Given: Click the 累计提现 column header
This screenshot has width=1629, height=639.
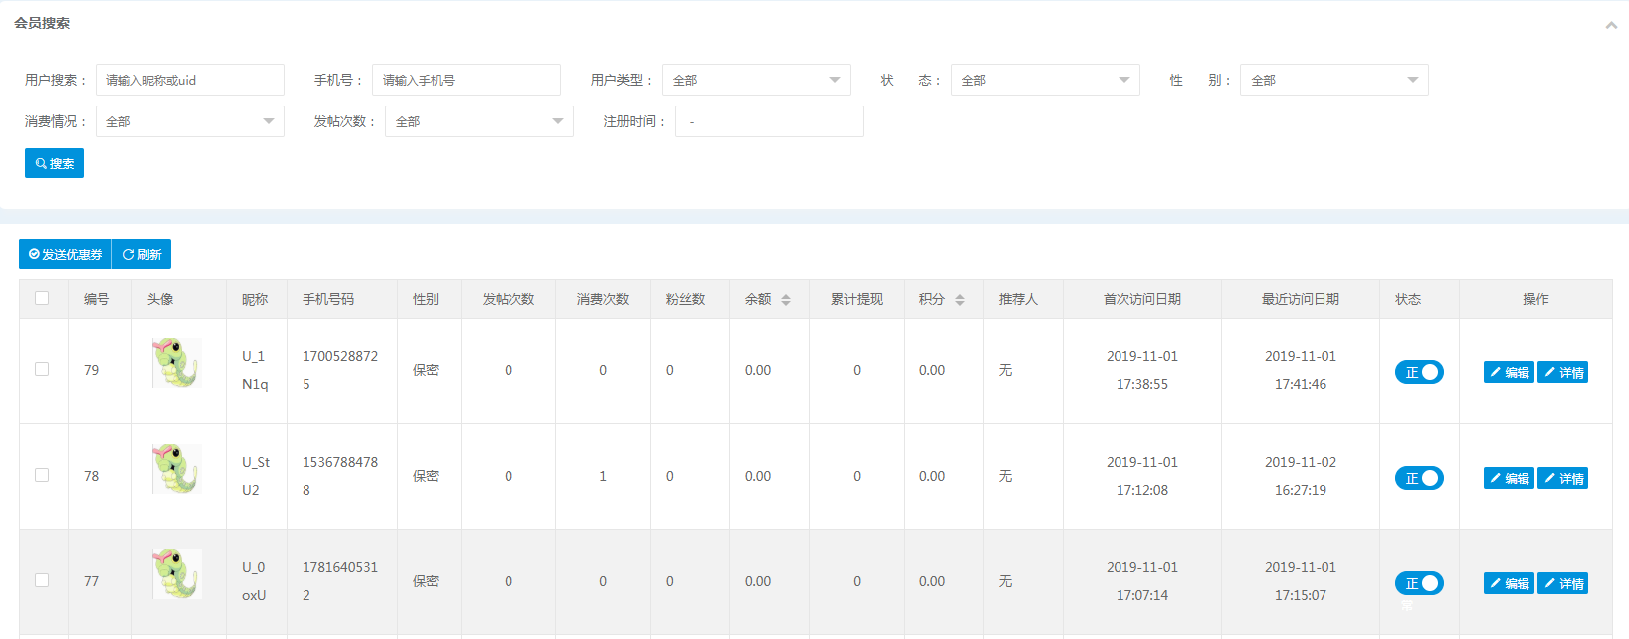Looking at the screenshot, I should click(x=857, y=299).
